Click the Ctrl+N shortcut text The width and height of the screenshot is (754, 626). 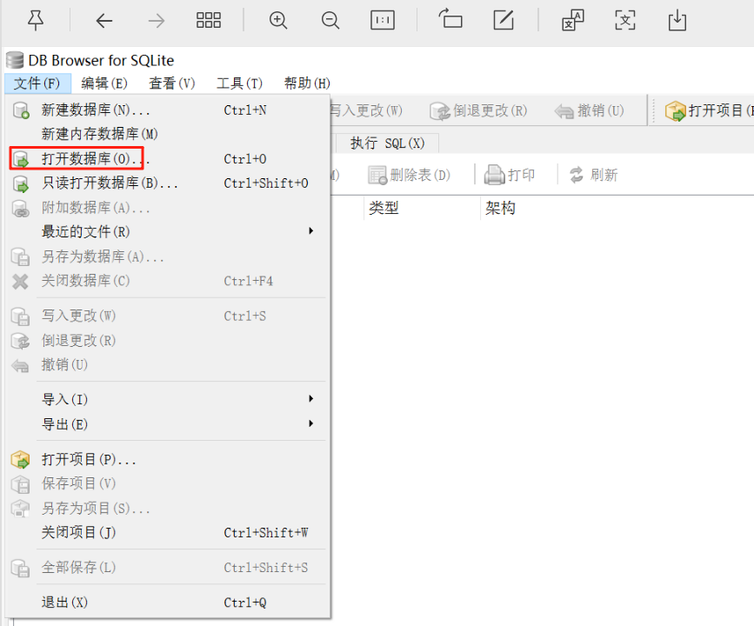245,110
